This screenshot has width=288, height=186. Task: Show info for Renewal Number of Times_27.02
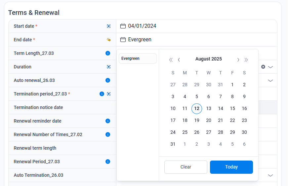(x=107, y=134)
